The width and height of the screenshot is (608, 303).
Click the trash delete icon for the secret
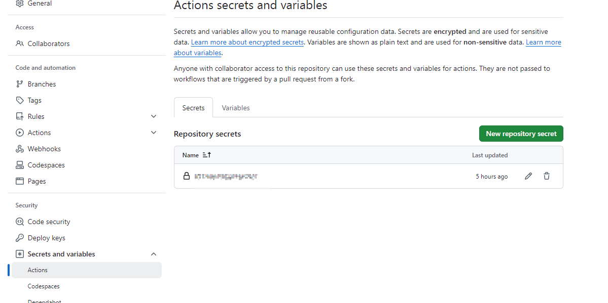(x=547, y=176)
